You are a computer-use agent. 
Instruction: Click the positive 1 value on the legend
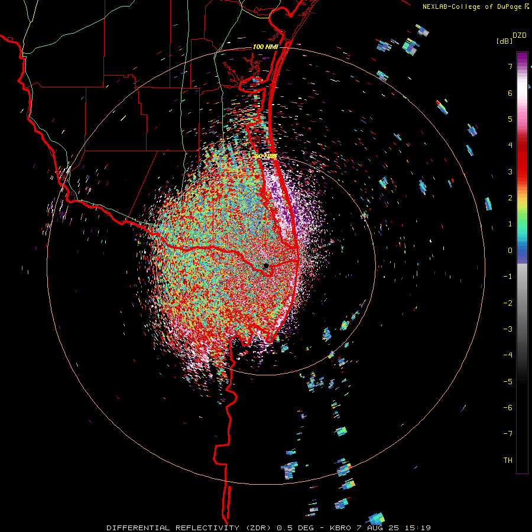510,224
